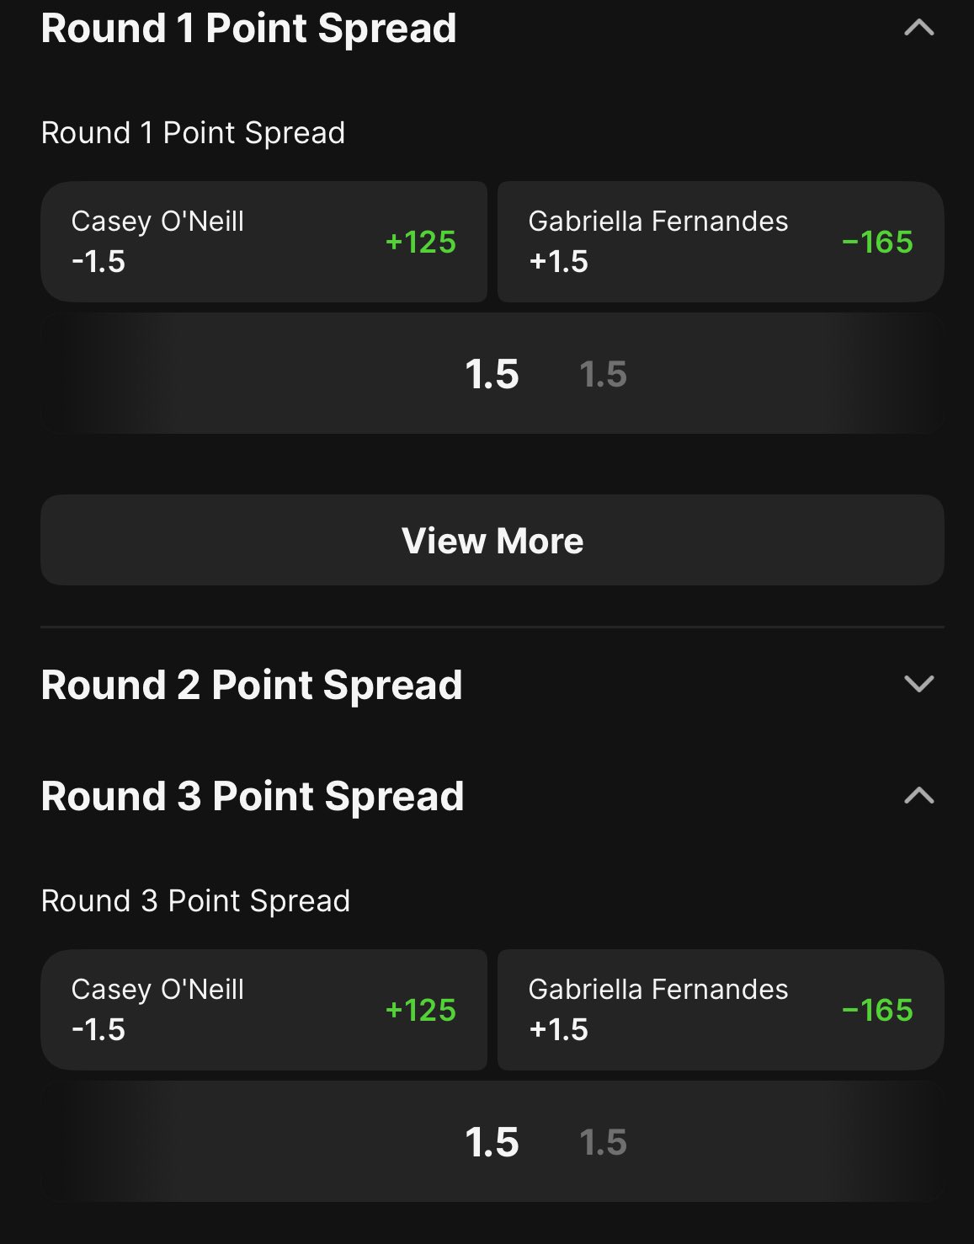The width and height of the screenshot is (974, 1244).
Task: Tap the −165 odds in Round 3
Action: (x=877, y=1011)
